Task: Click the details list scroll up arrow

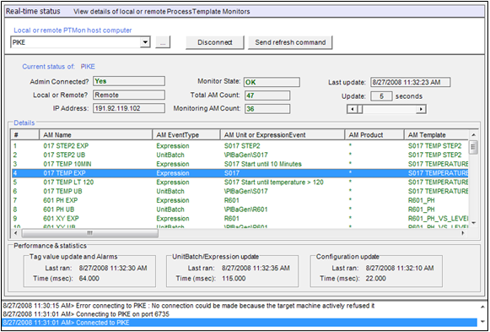Action: point(473,135)
